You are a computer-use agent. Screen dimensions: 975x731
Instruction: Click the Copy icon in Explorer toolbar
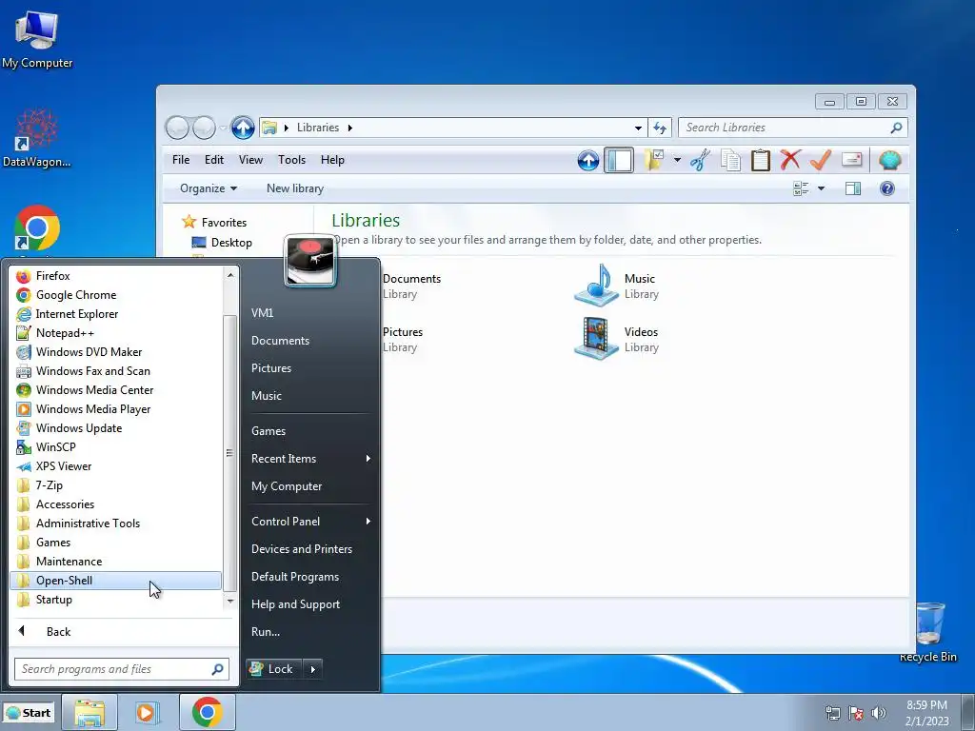tap(730, 160)
